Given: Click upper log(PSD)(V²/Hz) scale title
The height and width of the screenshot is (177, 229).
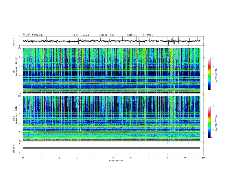Looking at the screenshot, I should (217, 75).
